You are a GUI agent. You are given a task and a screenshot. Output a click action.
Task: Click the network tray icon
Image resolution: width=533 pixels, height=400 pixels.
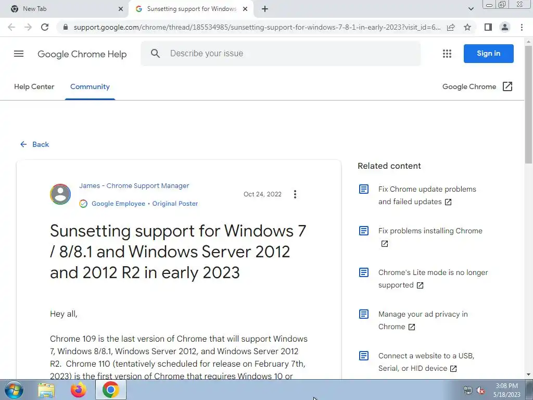click(x=468, y=391)
